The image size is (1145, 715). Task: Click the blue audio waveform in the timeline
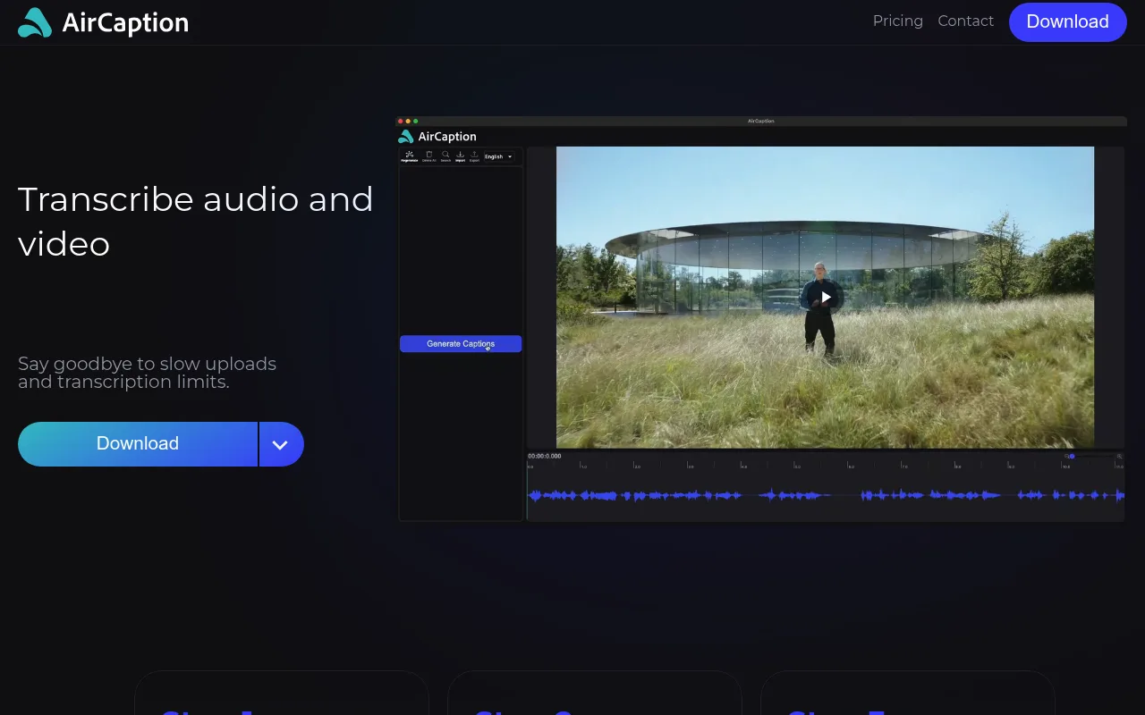(x=826, y=495)
